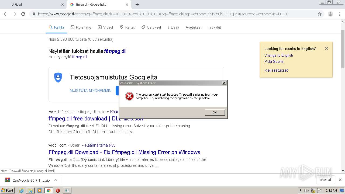This screenshot has height=194, width=345.
Task: Change results language to English
Action: click(x=278, y=55)
